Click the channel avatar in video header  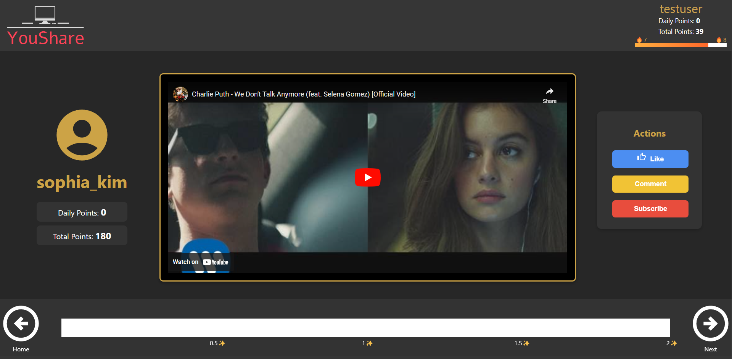[180, 94]
